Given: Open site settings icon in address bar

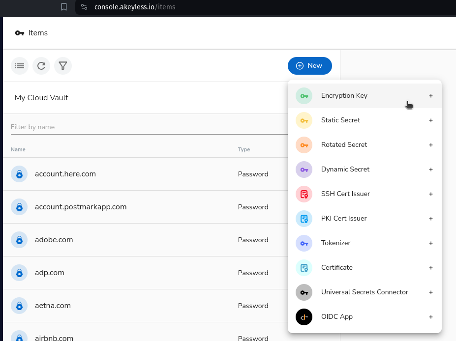Looking at the screenshot, I should [x=84, y=7].
